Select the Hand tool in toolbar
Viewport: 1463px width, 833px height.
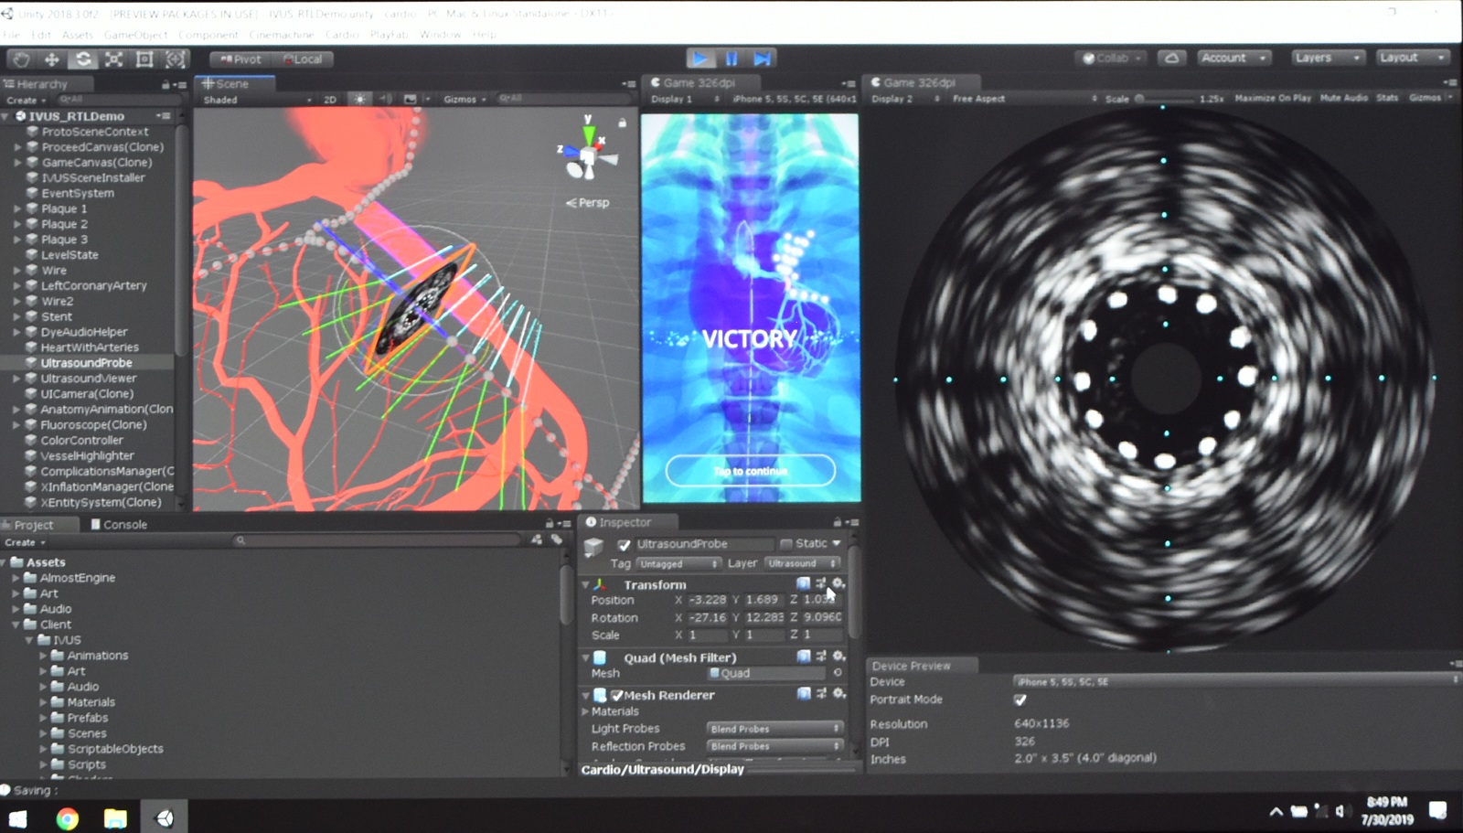20,59
